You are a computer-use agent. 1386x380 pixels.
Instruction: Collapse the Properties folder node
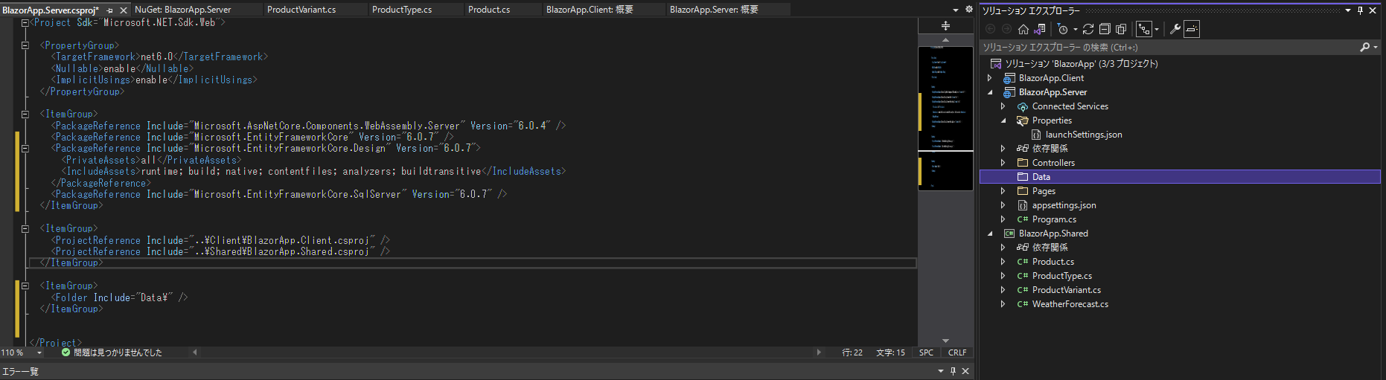tap(1003, 120)
